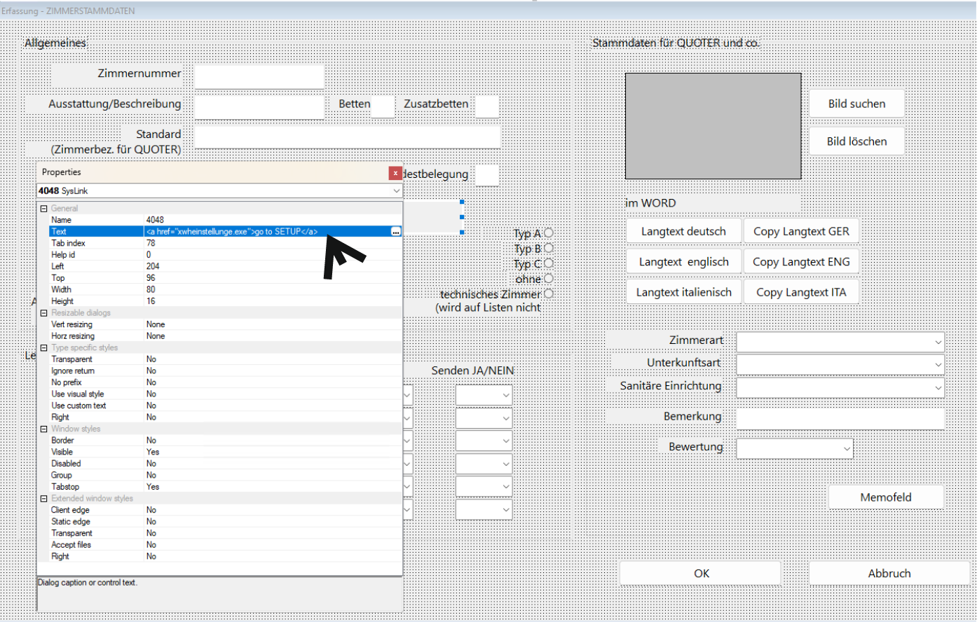Open Langtext deutsch
The width and height of the screenshot is (977, 622).
coord(683,231)
